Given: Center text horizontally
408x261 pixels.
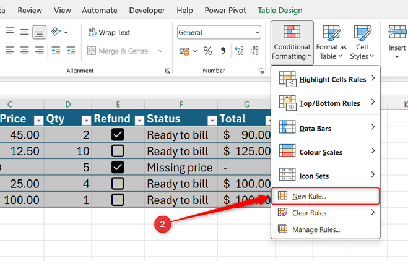Looking at the screenshot, I should point(25,51).
